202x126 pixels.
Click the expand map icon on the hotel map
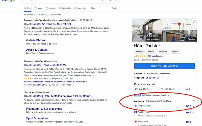pos(194,22)
